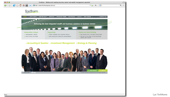Select the HOME navigation tab
The height and width of the screenshot is (97, 170).
click(x=25, y=17)
